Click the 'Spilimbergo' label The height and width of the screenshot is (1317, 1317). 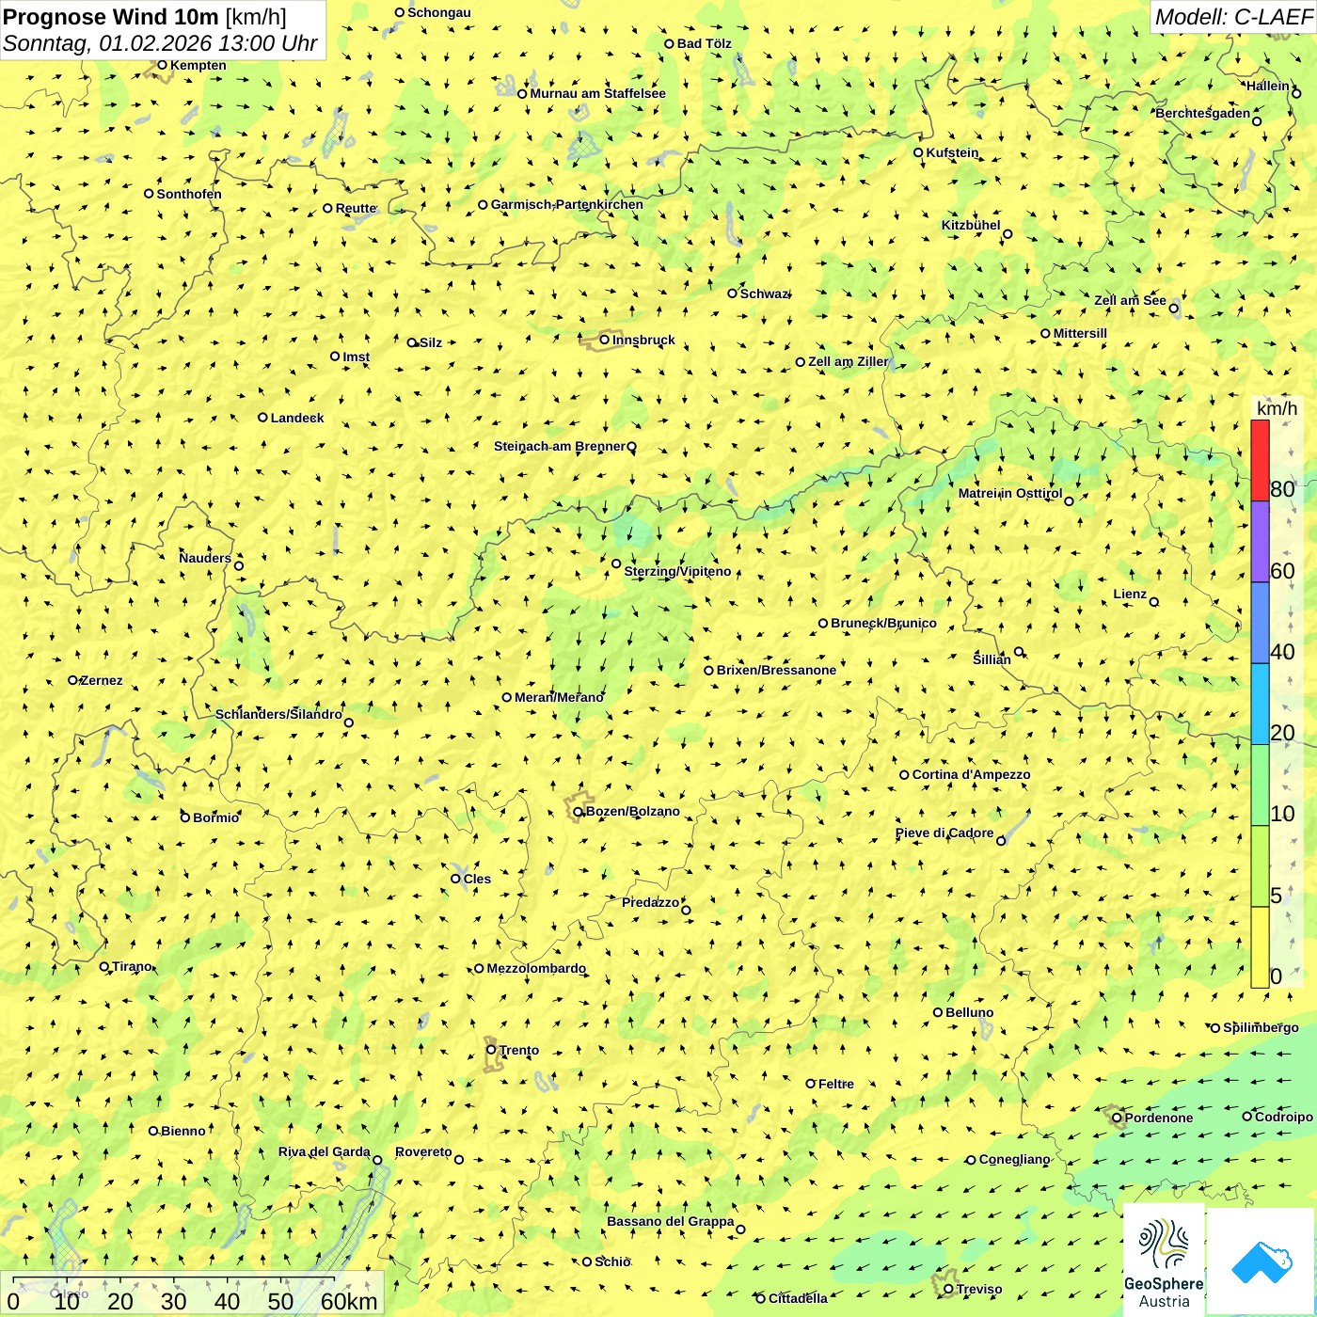[x=1261, y=1027]
